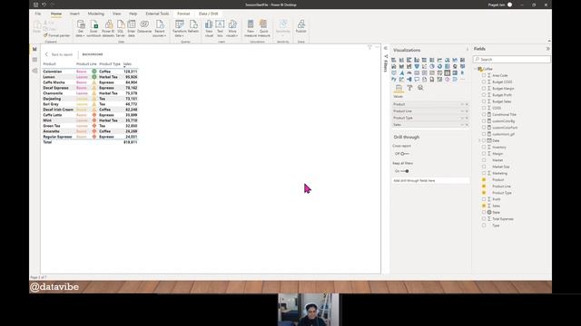Open the Data / Drill ribbon tab

[x=208, y=14]
